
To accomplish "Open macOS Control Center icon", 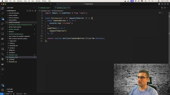I will [x=159, y=1].
